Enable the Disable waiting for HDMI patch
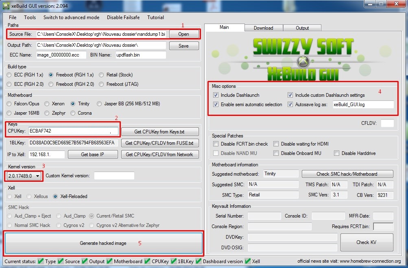408x268 pixels. [x=276, y=144]
